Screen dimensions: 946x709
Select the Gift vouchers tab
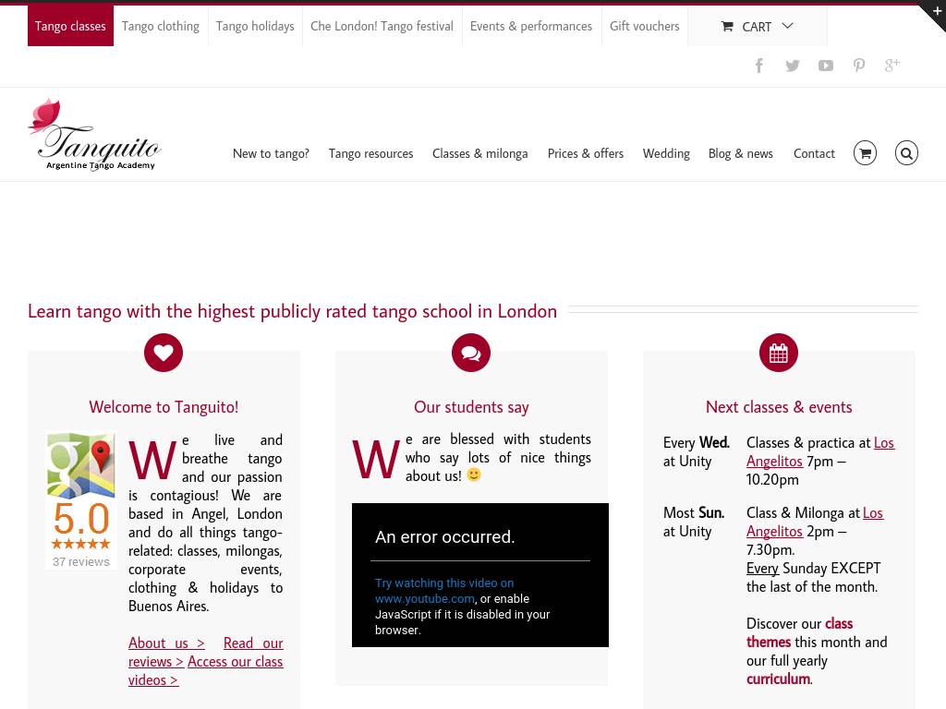pyautogui.click(x=644, y=26)
